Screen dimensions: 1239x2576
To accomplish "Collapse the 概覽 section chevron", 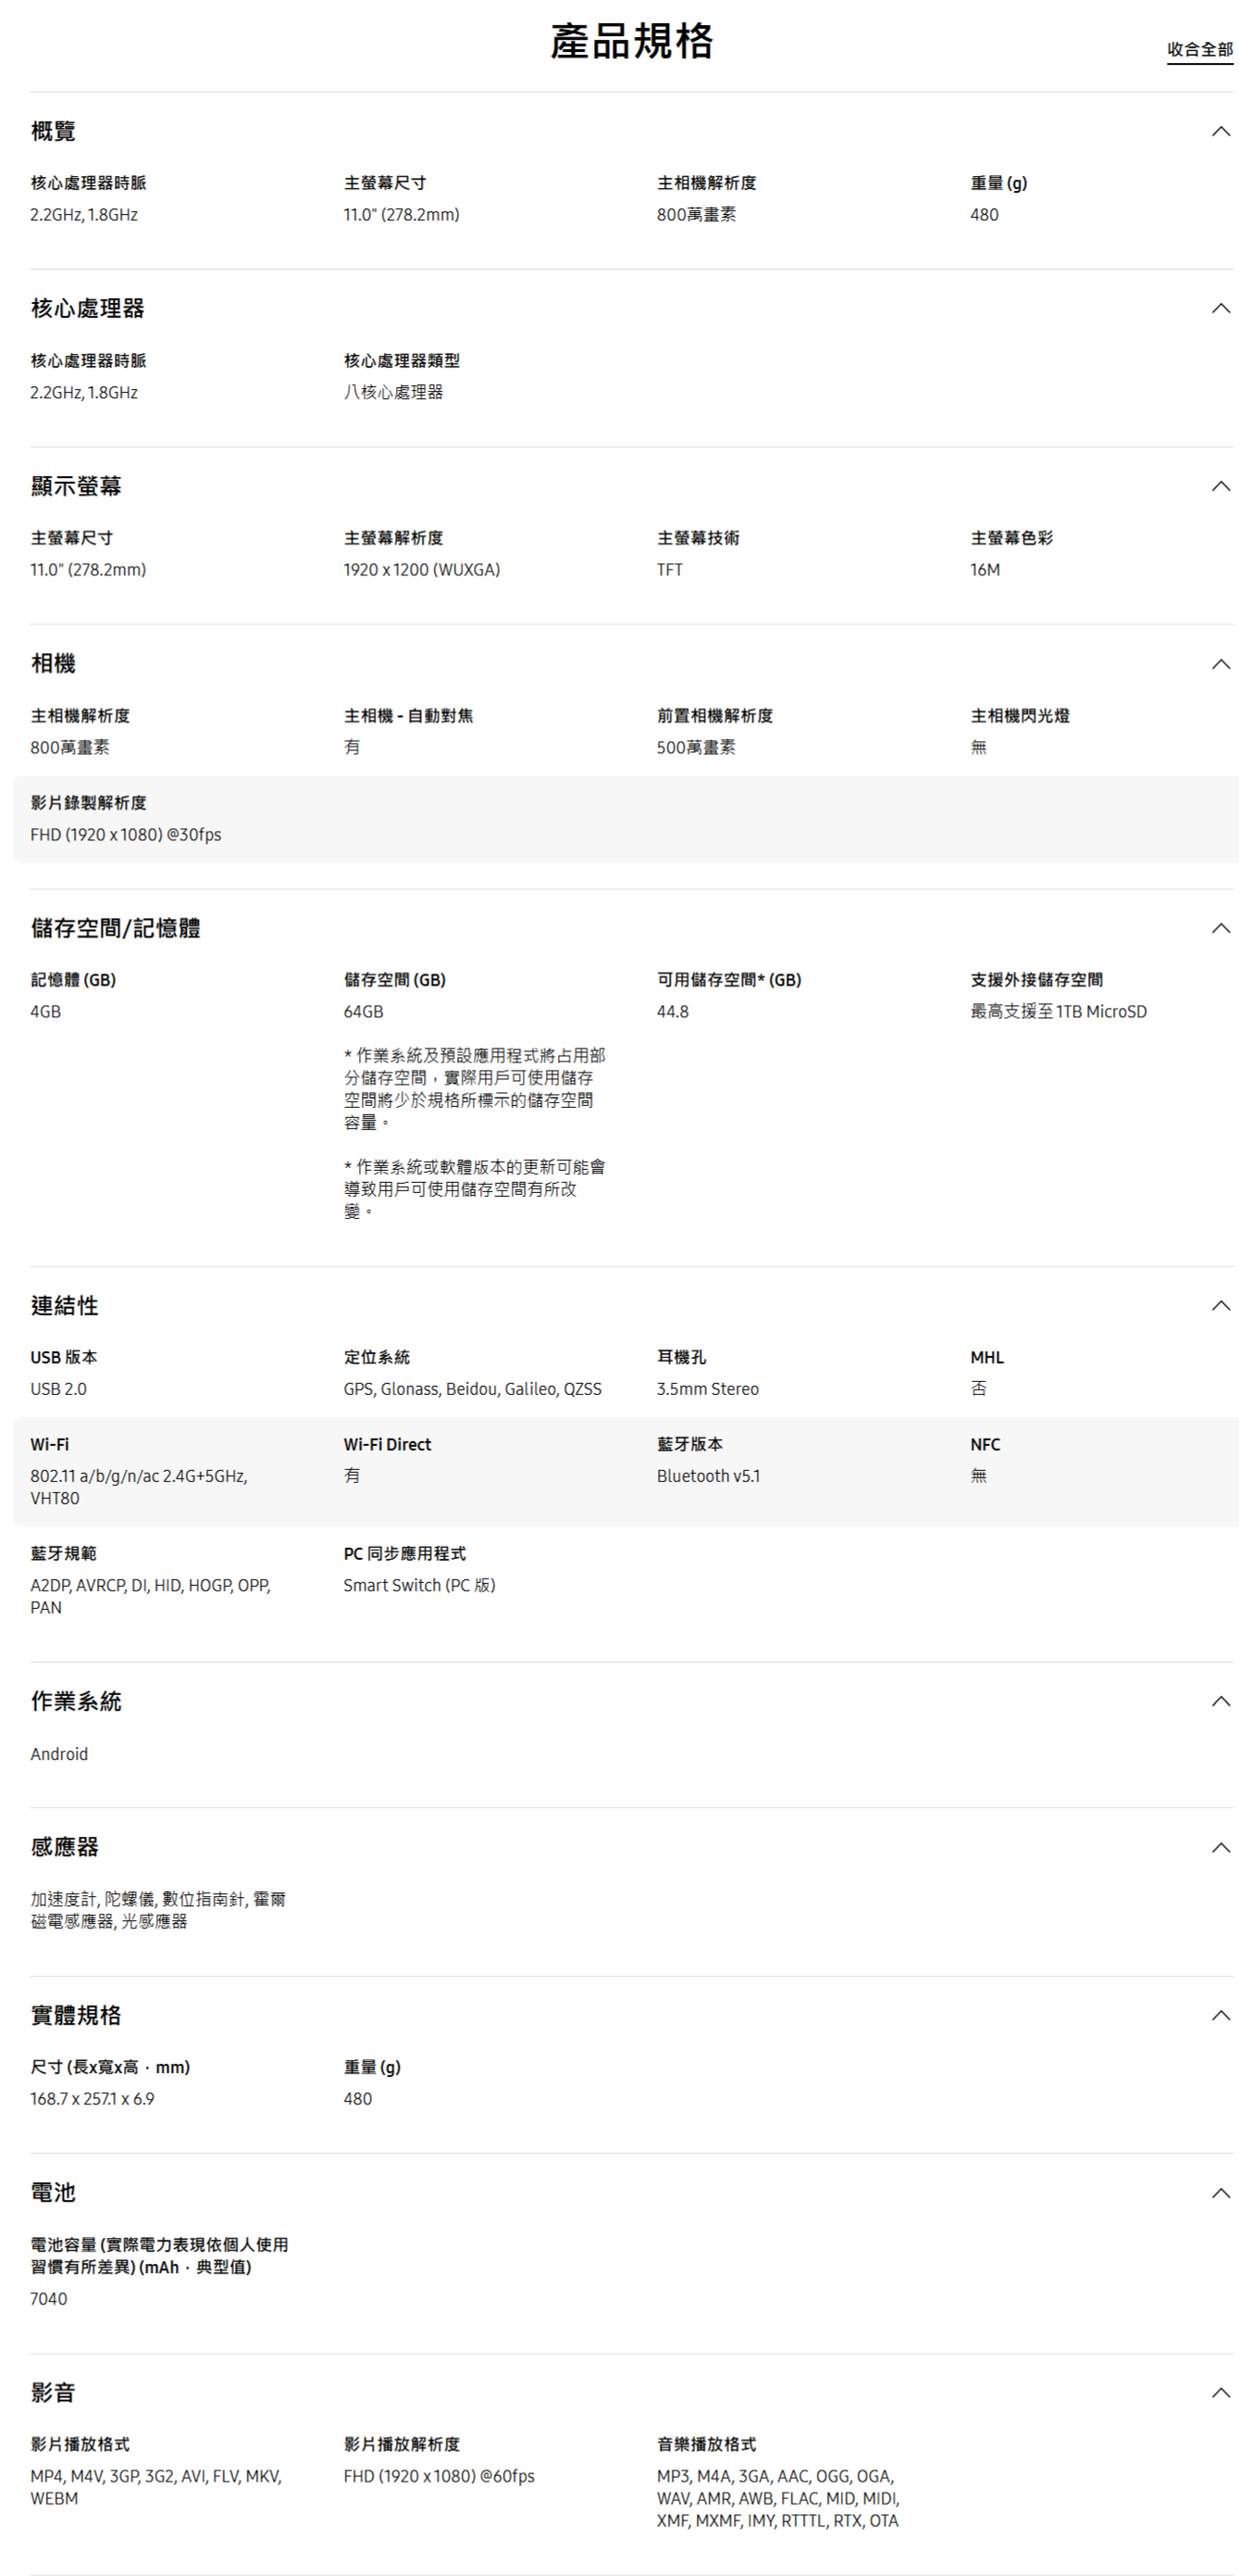I will pos(1220,131).
